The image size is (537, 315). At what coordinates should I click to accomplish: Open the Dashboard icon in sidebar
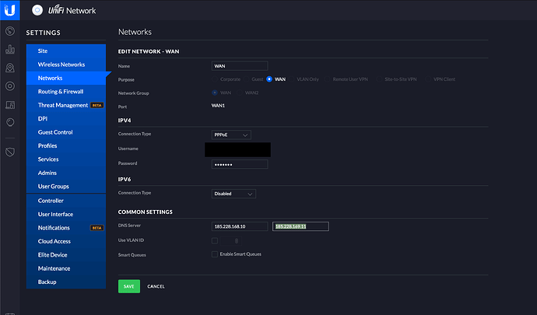click(10, 31)
